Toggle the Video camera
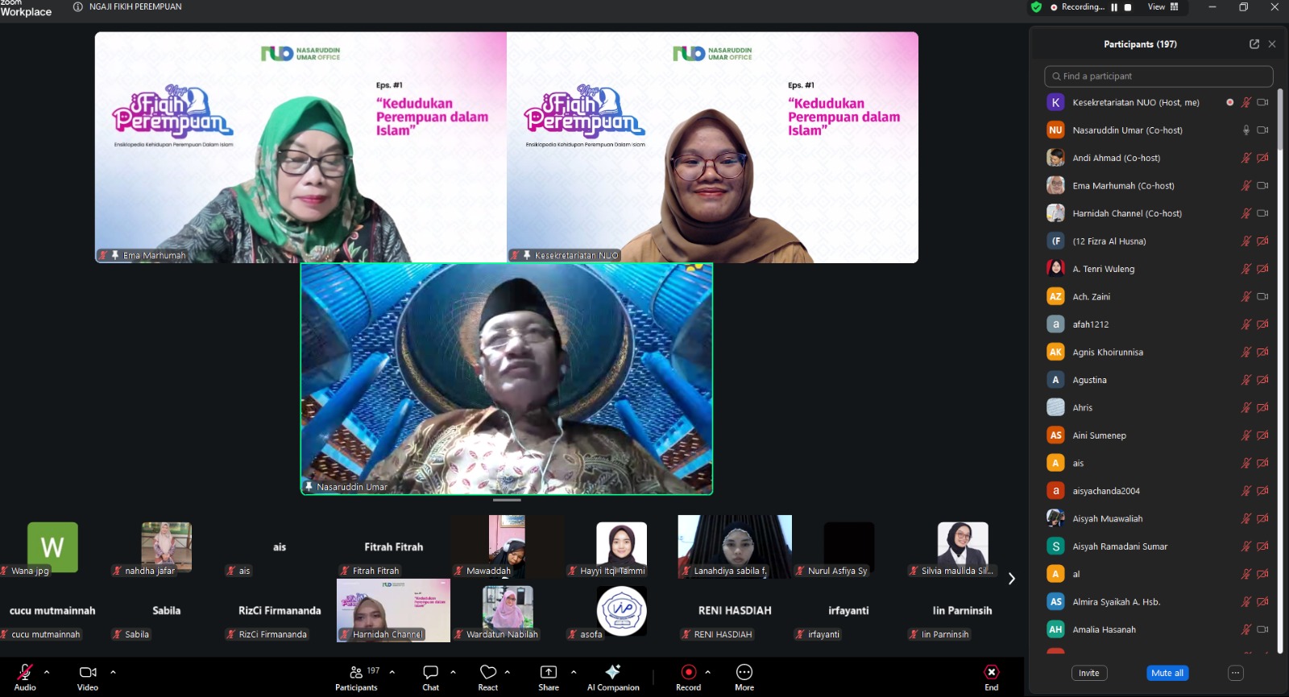 [x=88, y=673]
